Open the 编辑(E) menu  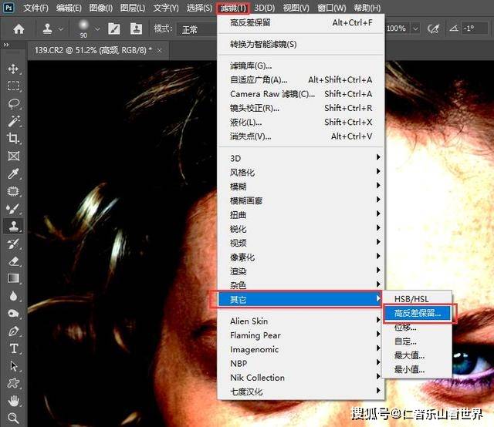point(69,8)
